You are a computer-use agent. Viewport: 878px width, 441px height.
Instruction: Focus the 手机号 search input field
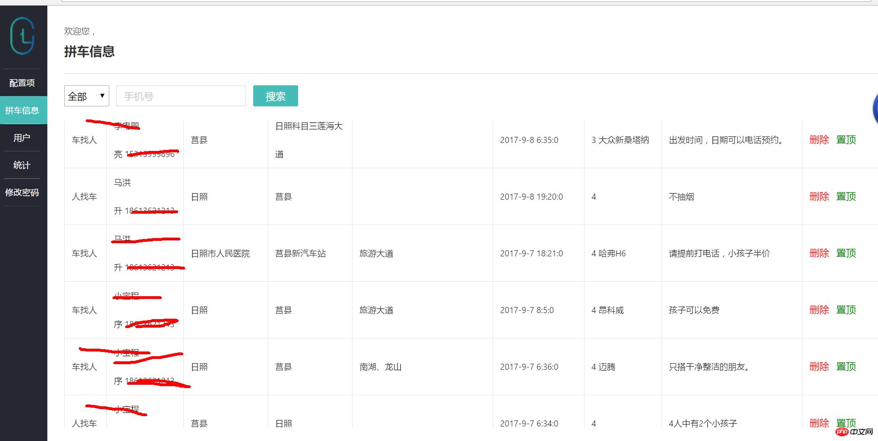point(181,96)
